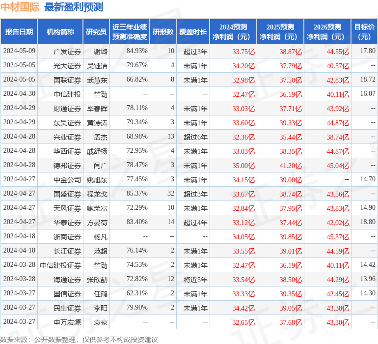The image size is (378, 344).
Task: Click the 中材国际 title text
Action: [20, 7]
